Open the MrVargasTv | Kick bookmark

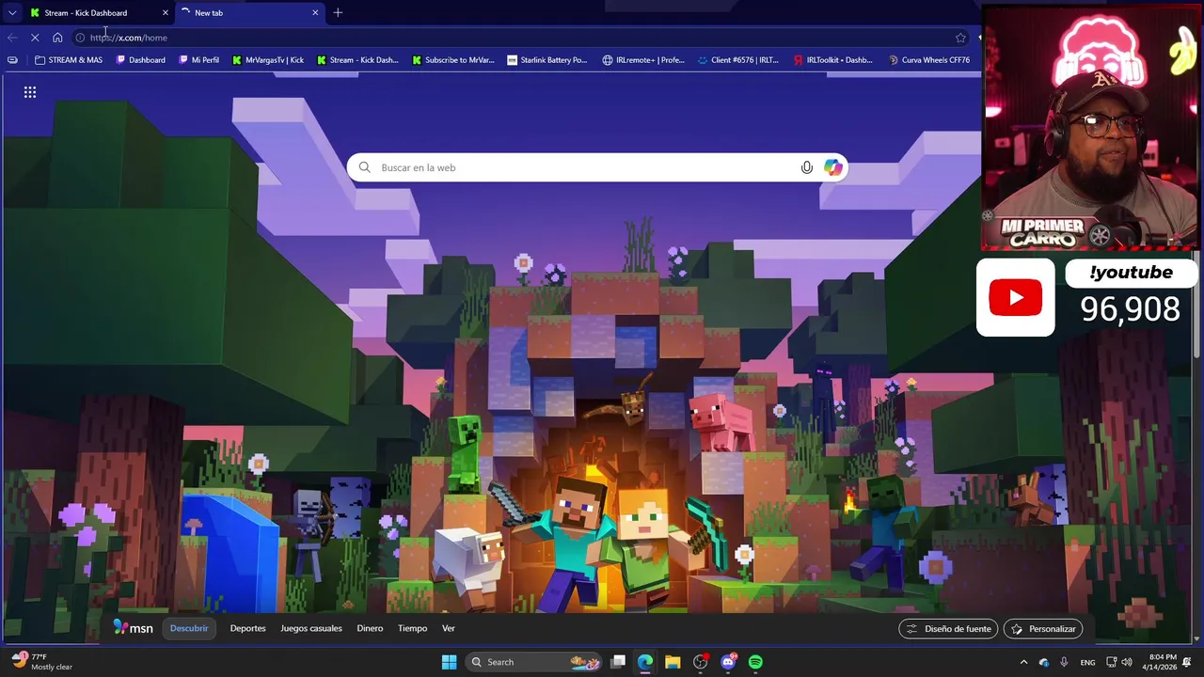point(268,60)
